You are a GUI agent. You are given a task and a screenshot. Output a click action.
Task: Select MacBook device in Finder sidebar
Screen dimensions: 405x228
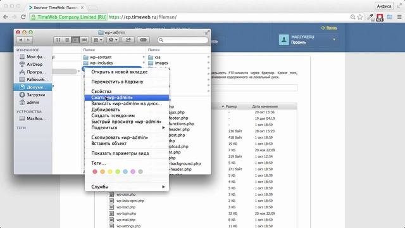point(32,118)
